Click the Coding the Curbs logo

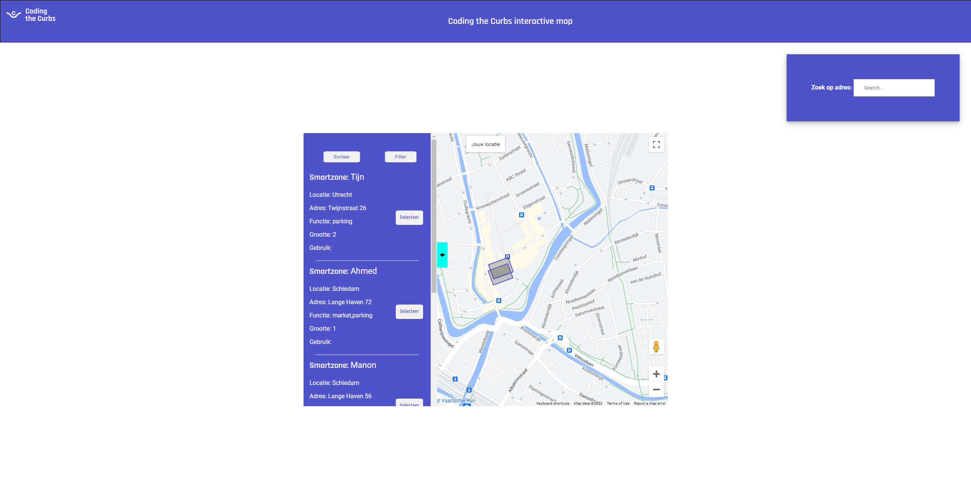pyautogui.click(x=31, y=15)
